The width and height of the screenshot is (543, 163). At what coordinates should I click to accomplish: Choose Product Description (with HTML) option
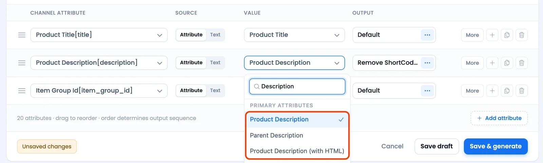(x=297, y=151)
